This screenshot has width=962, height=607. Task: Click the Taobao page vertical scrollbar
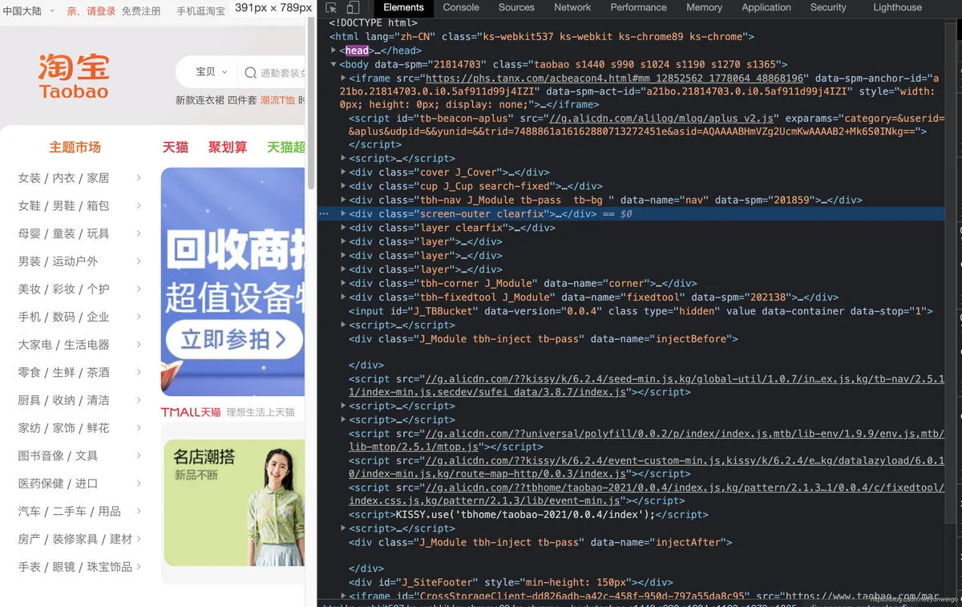tap(311, 104)
